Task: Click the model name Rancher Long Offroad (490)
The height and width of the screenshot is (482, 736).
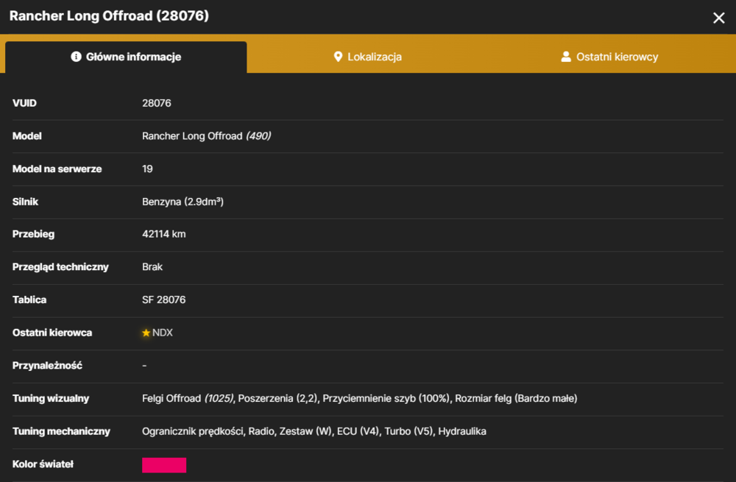Action: point(207,136)
